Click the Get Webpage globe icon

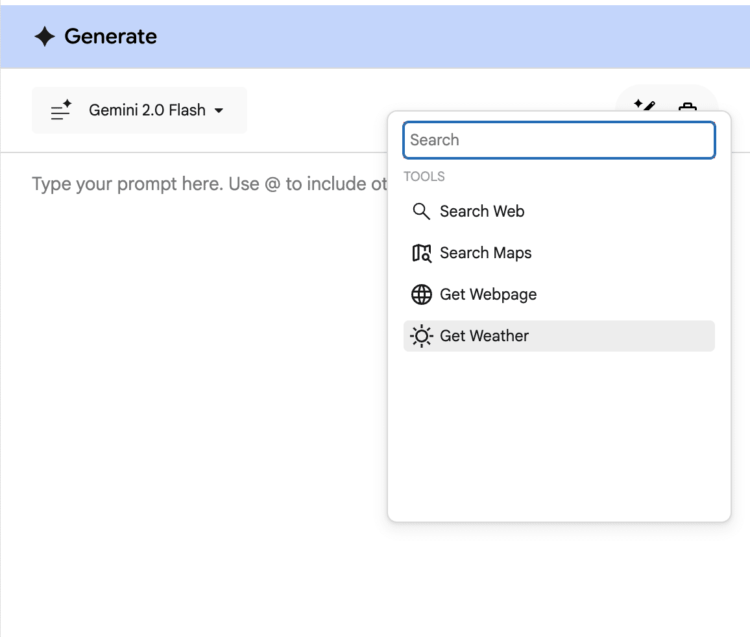(422, 294)
